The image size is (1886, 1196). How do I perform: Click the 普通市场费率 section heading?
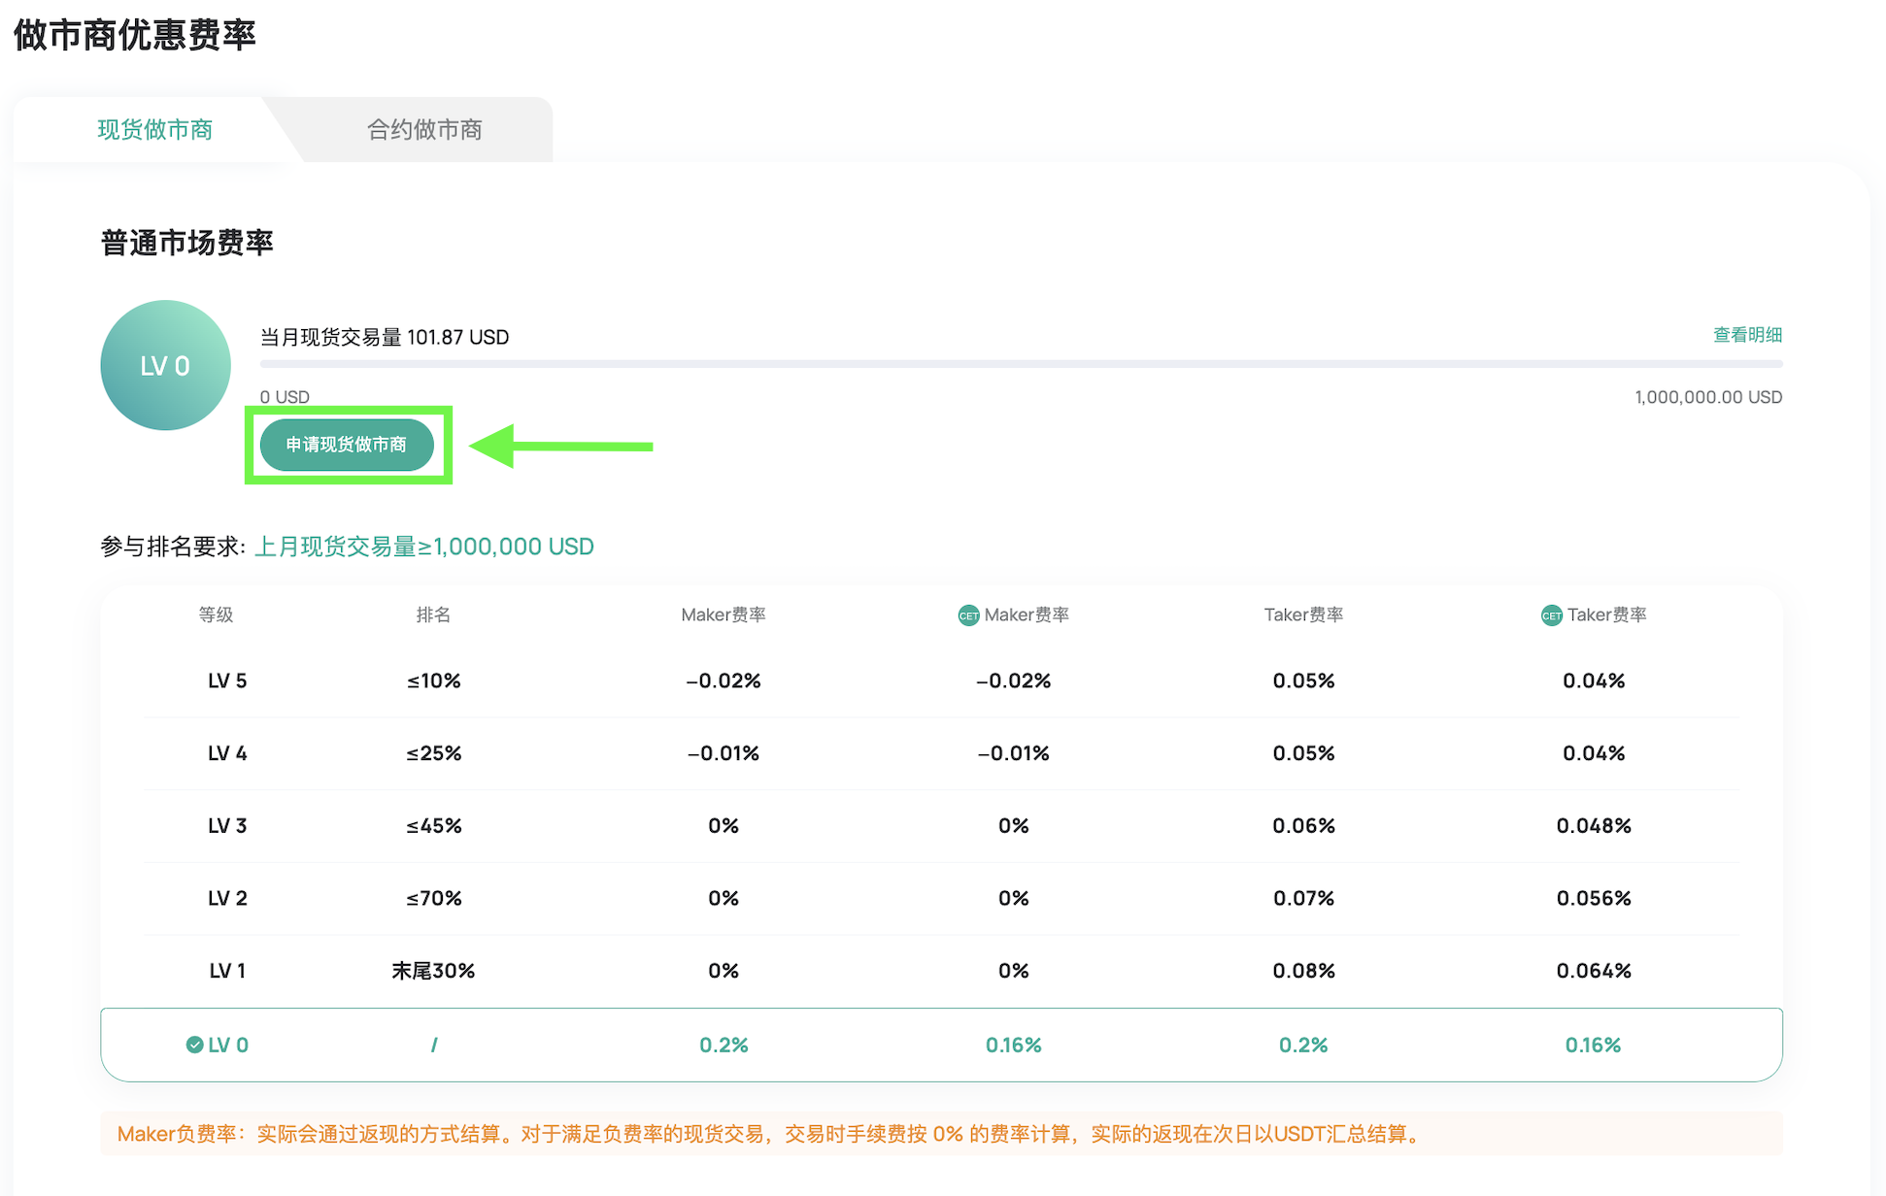[186, 243]
